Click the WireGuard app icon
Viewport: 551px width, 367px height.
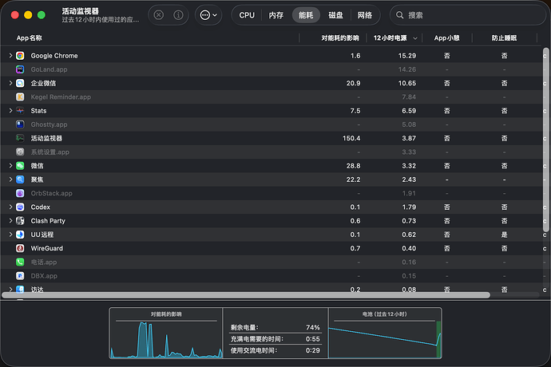20,248
